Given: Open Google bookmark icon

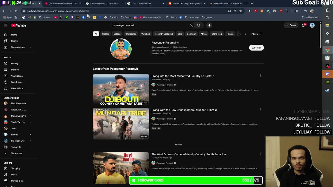Looking at the screenshot, I should (24, 17).
